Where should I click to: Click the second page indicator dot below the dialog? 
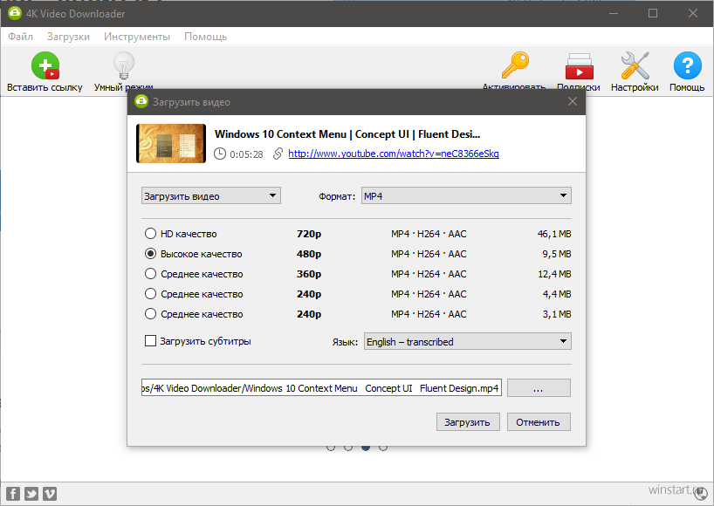[348, 448]
